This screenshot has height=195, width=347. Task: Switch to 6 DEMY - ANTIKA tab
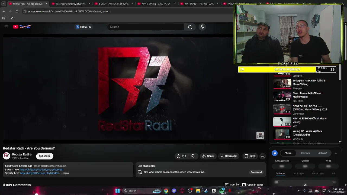113,4
